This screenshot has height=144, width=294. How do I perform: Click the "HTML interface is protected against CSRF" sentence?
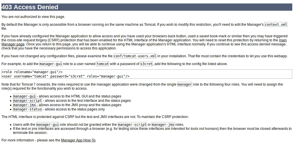tap(95, 117)
